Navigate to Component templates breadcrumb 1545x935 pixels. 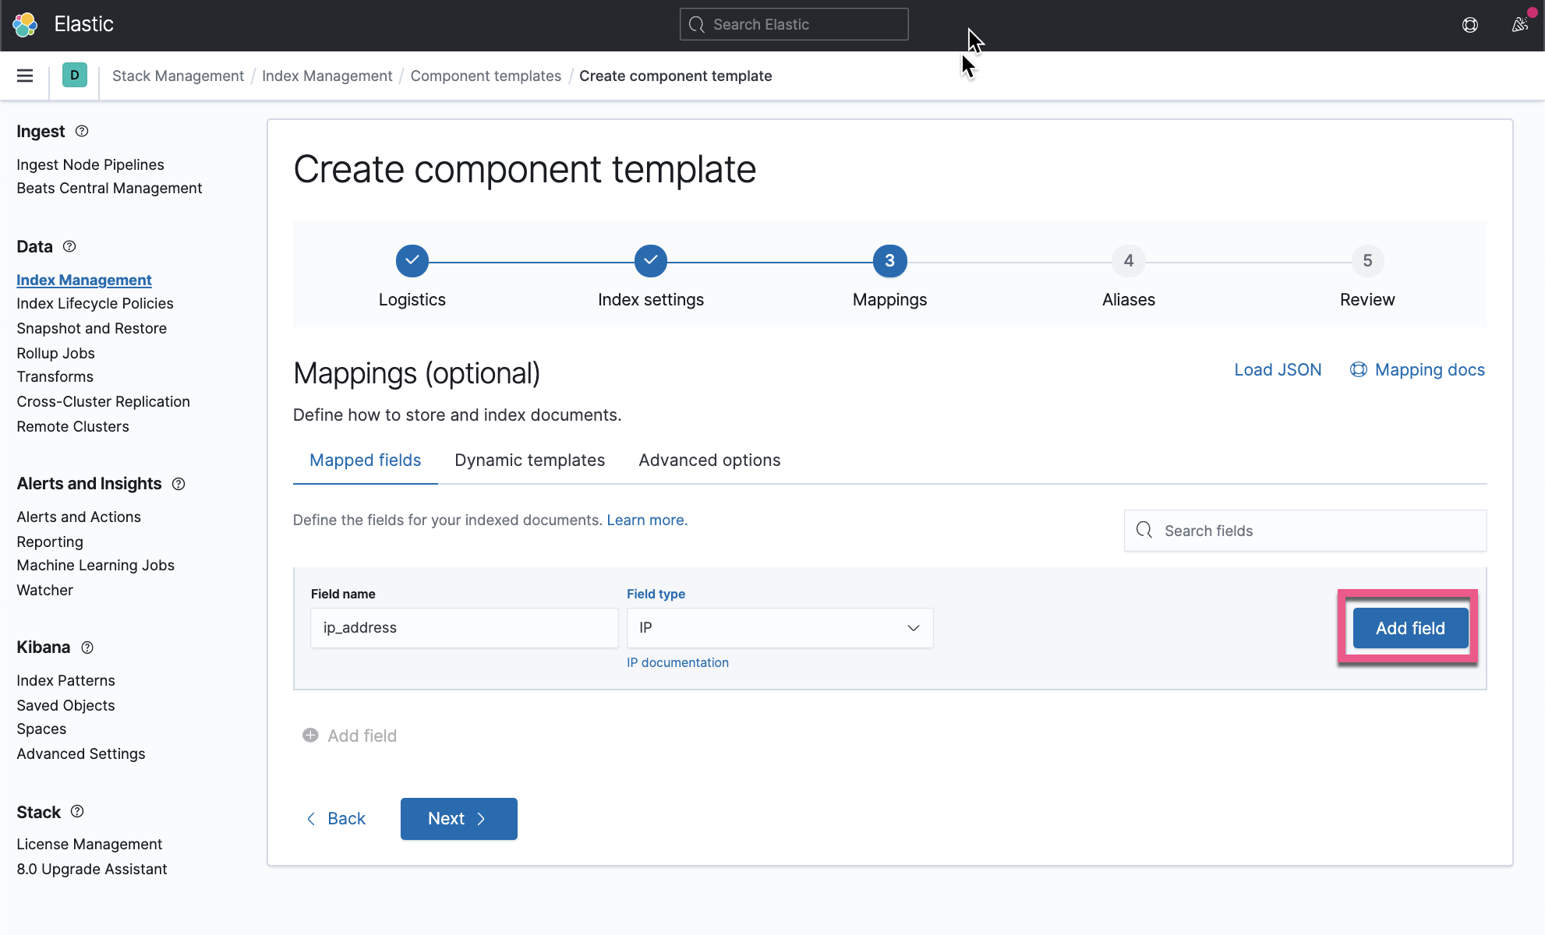click(485, 76)
